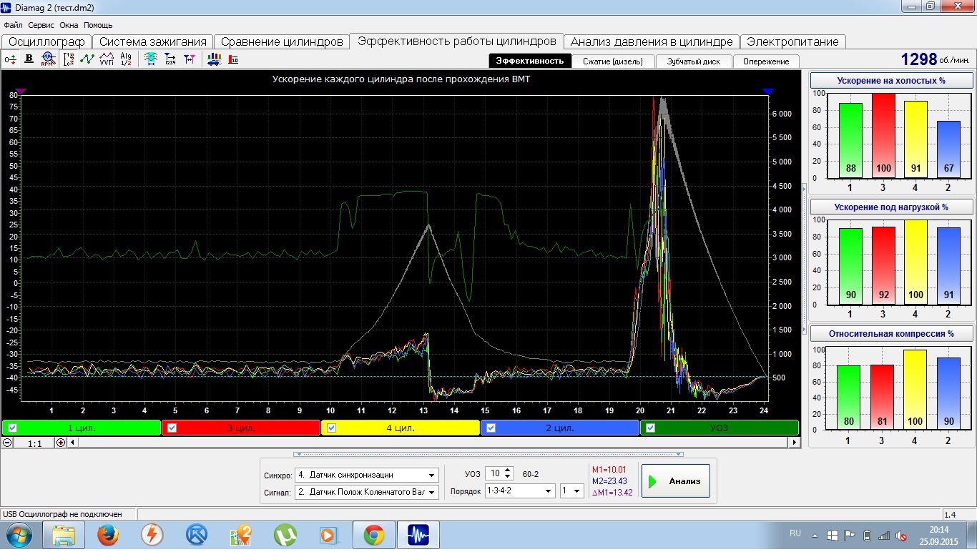Click the bold B toolbar icon
This screenshot has width=977, height=552.
pos(29,59)
